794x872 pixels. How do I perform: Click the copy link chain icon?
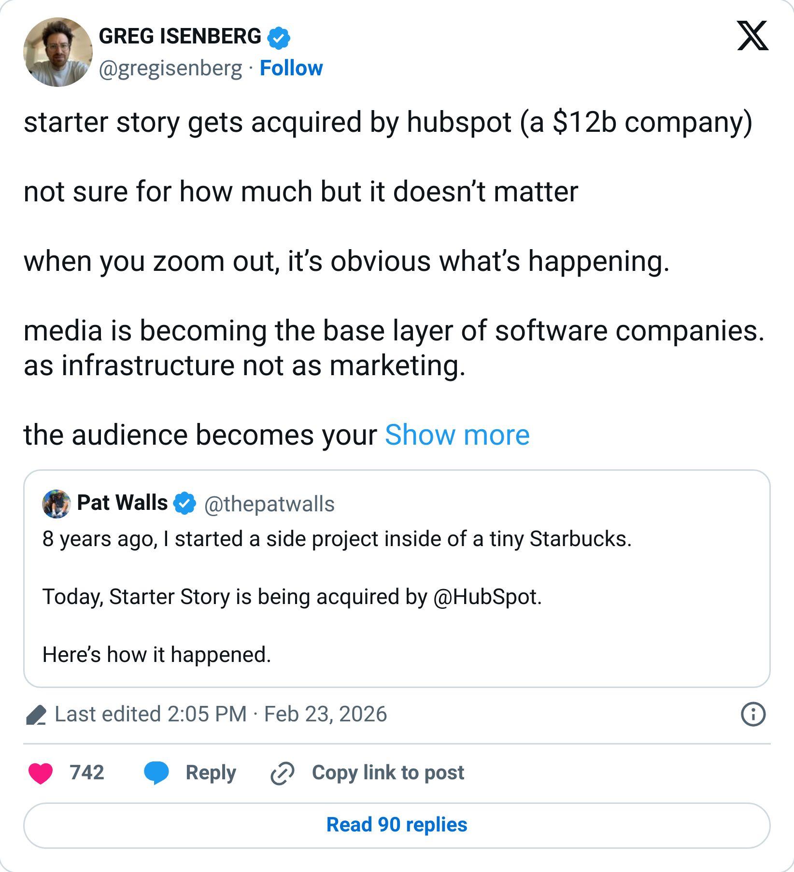click(282, 772)
